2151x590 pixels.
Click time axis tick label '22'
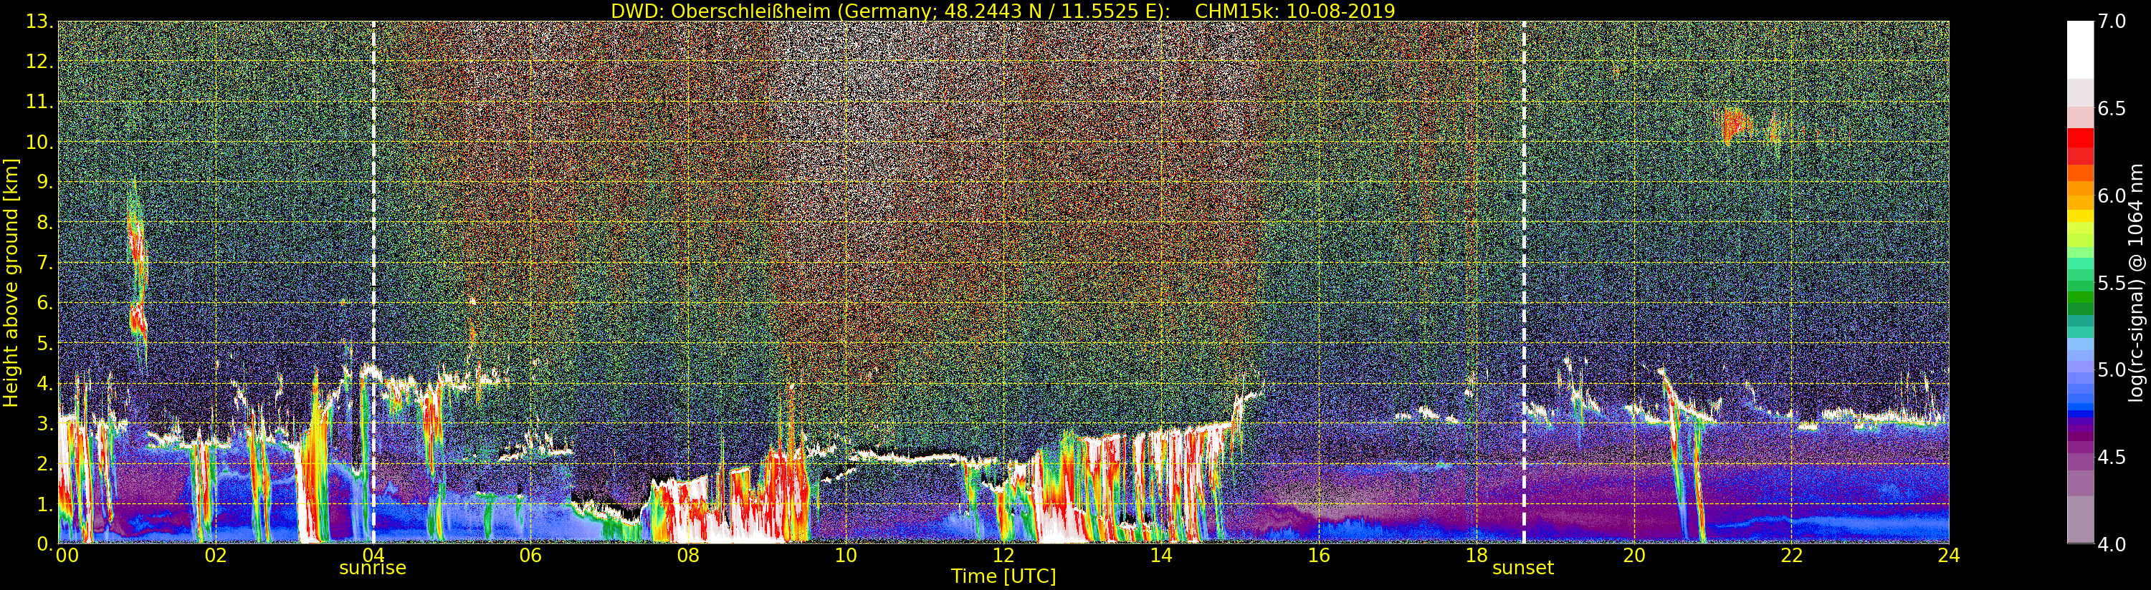pos(1792,555)
